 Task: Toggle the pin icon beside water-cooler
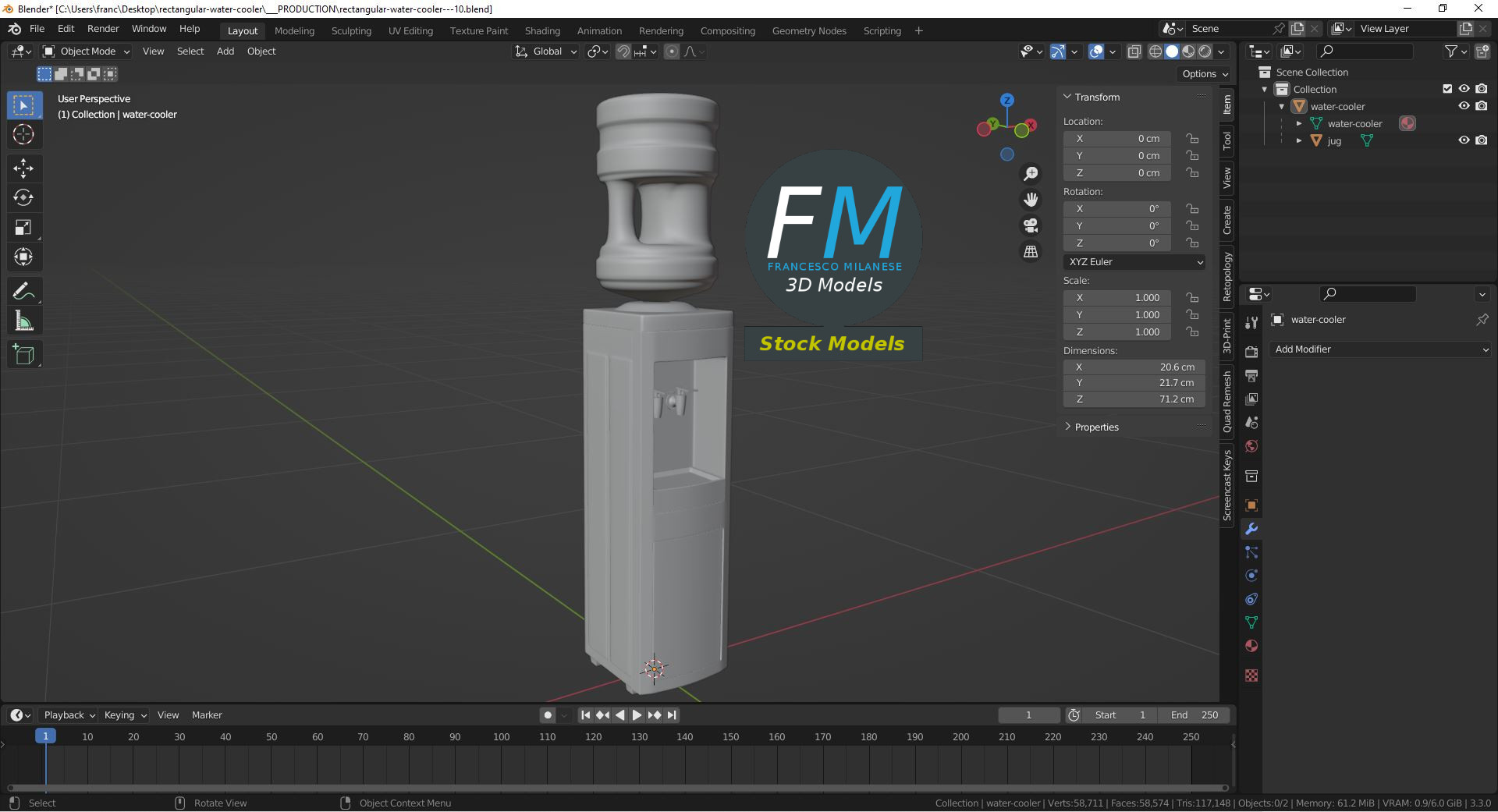click(x=1482, y=319)
